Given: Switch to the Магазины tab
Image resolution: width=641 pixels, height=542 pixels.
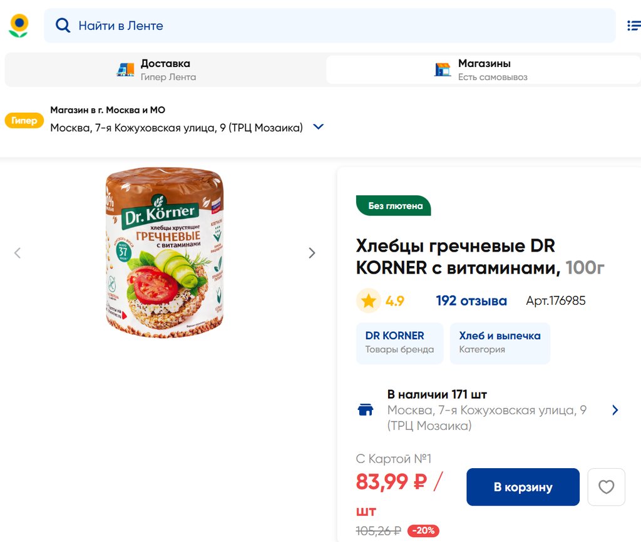Looking at the screenshot, I should 483,69.
